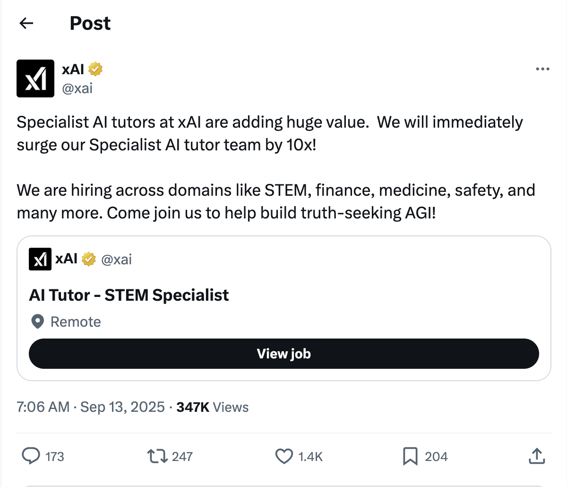The image size is (567, 487).
Task: Click the verified badge inside job card
Action: 88,259
